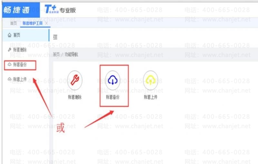The height and width of the screenshot is (164, 258).
Task: Click the T+ 专业版 logo
Action: [x=60, y=9]
